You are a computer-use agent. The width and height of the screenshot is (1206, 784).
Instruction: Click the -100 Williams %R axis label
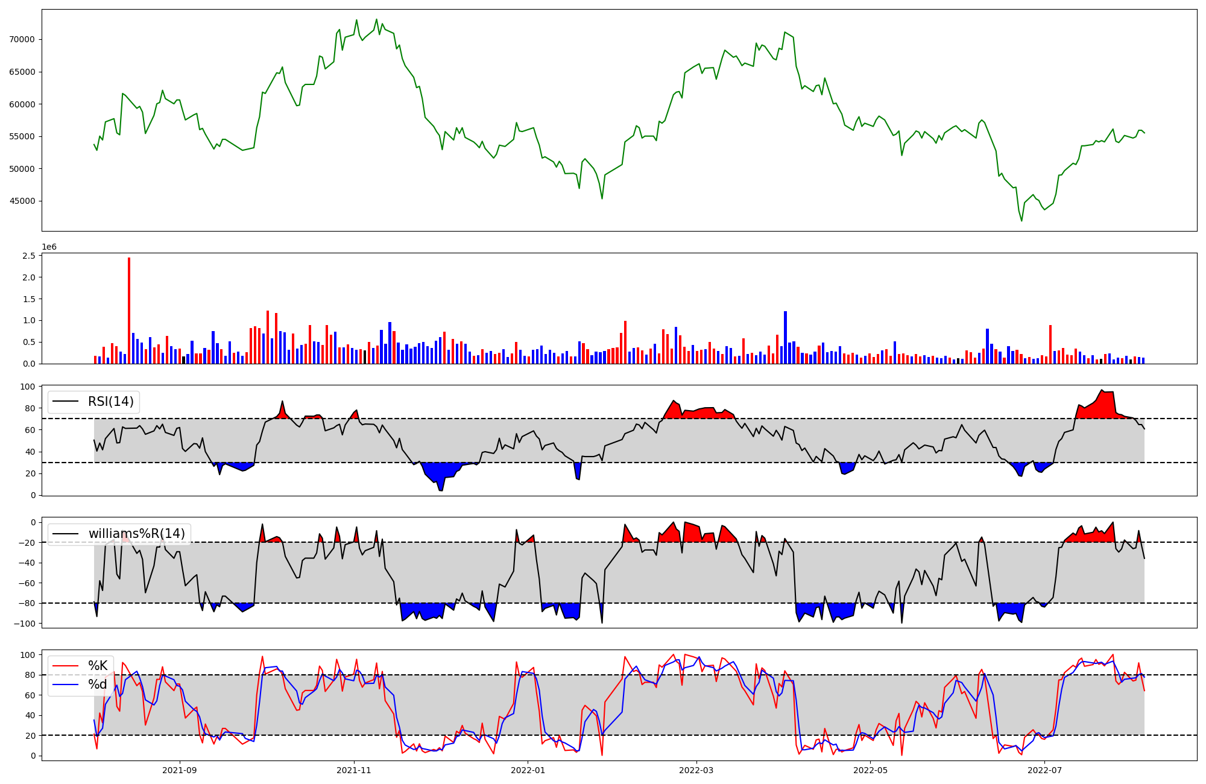click(25, 624)
